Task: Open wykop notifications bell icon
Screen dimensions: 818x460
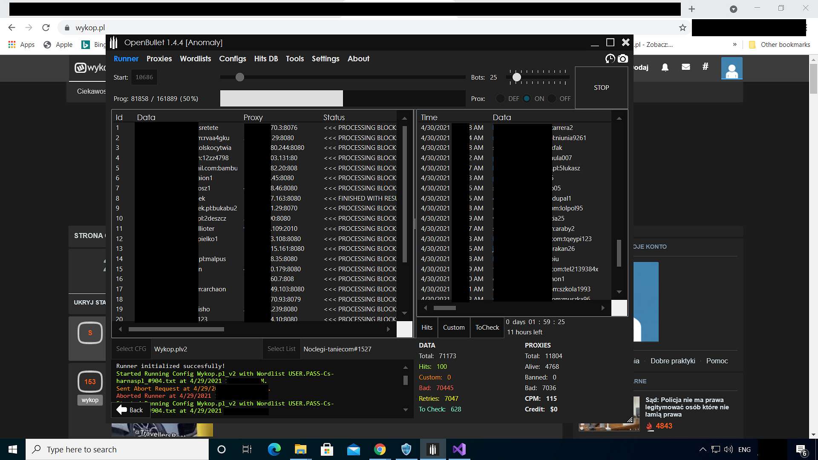Action: [x=665, y=67]
